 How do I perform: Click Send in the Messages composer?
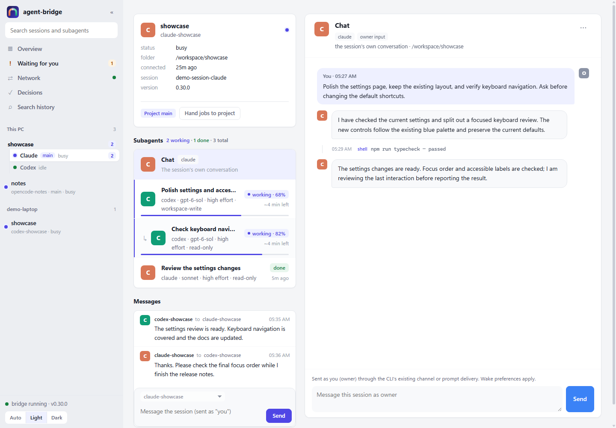pyautogui.click(x=279, y=416)
